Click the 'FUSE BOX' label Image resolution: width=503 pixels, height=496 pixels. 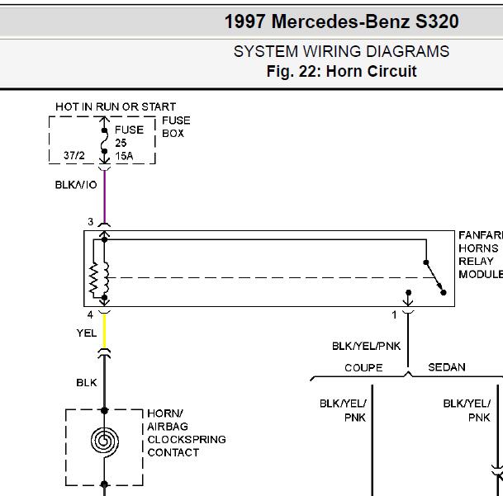[x=176, y=126]
